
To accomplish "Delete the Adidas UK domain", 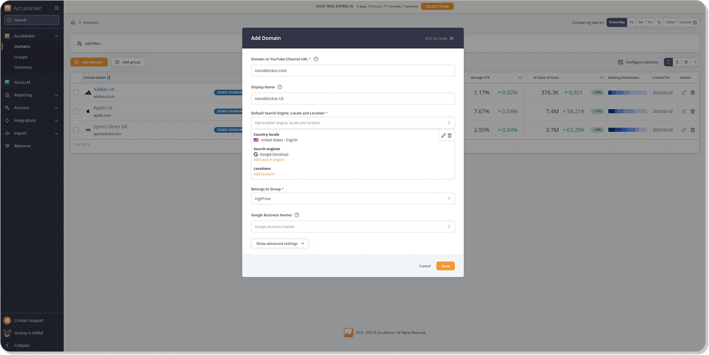I will (693, 93).
